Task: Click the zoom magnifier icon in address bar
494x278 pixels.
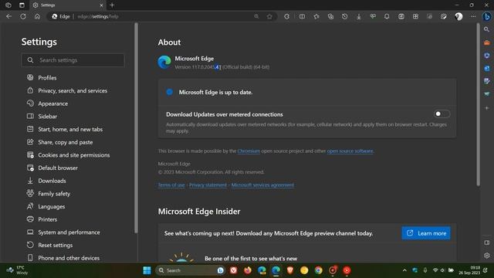Action: point(256,16)
